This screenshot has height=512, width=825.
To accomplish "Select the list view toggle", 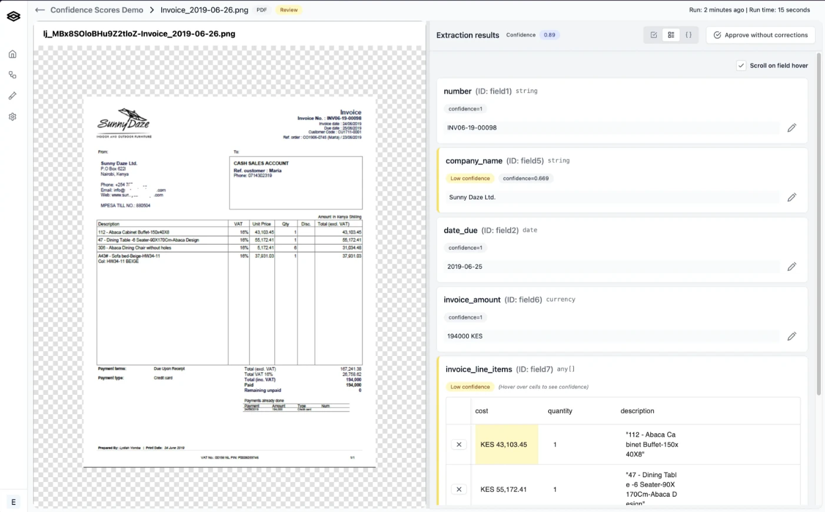I will tap(671, 35).
